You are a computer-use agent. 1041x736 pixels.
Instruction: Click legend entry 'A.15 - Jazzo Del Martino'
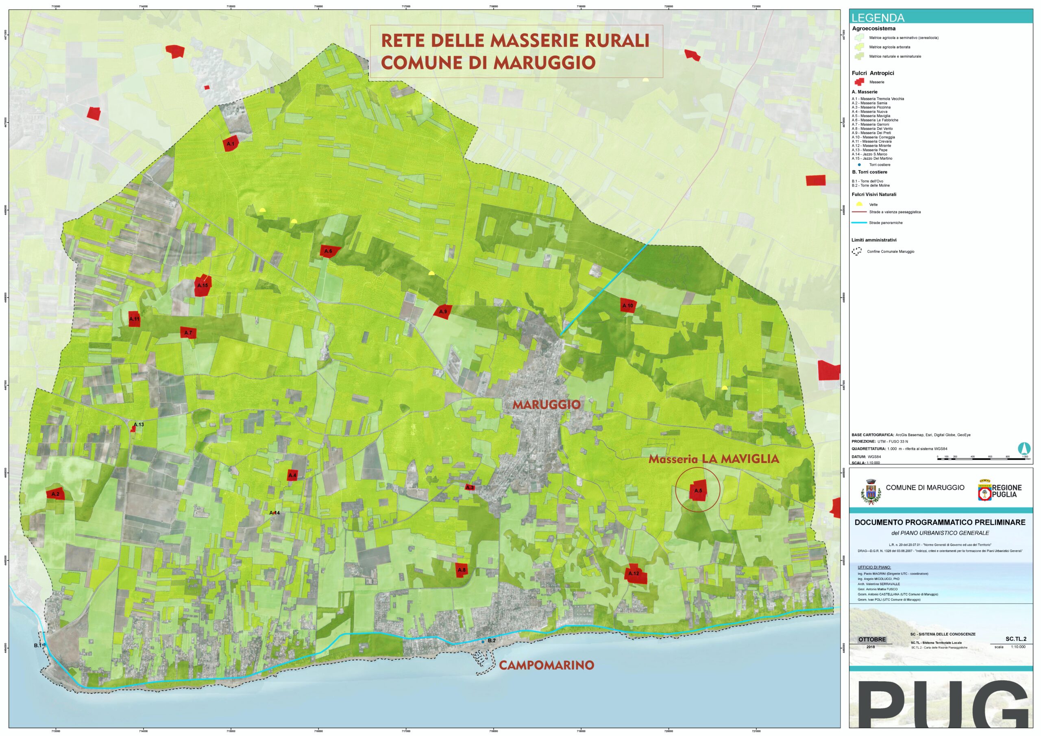[x=872, y=158]
